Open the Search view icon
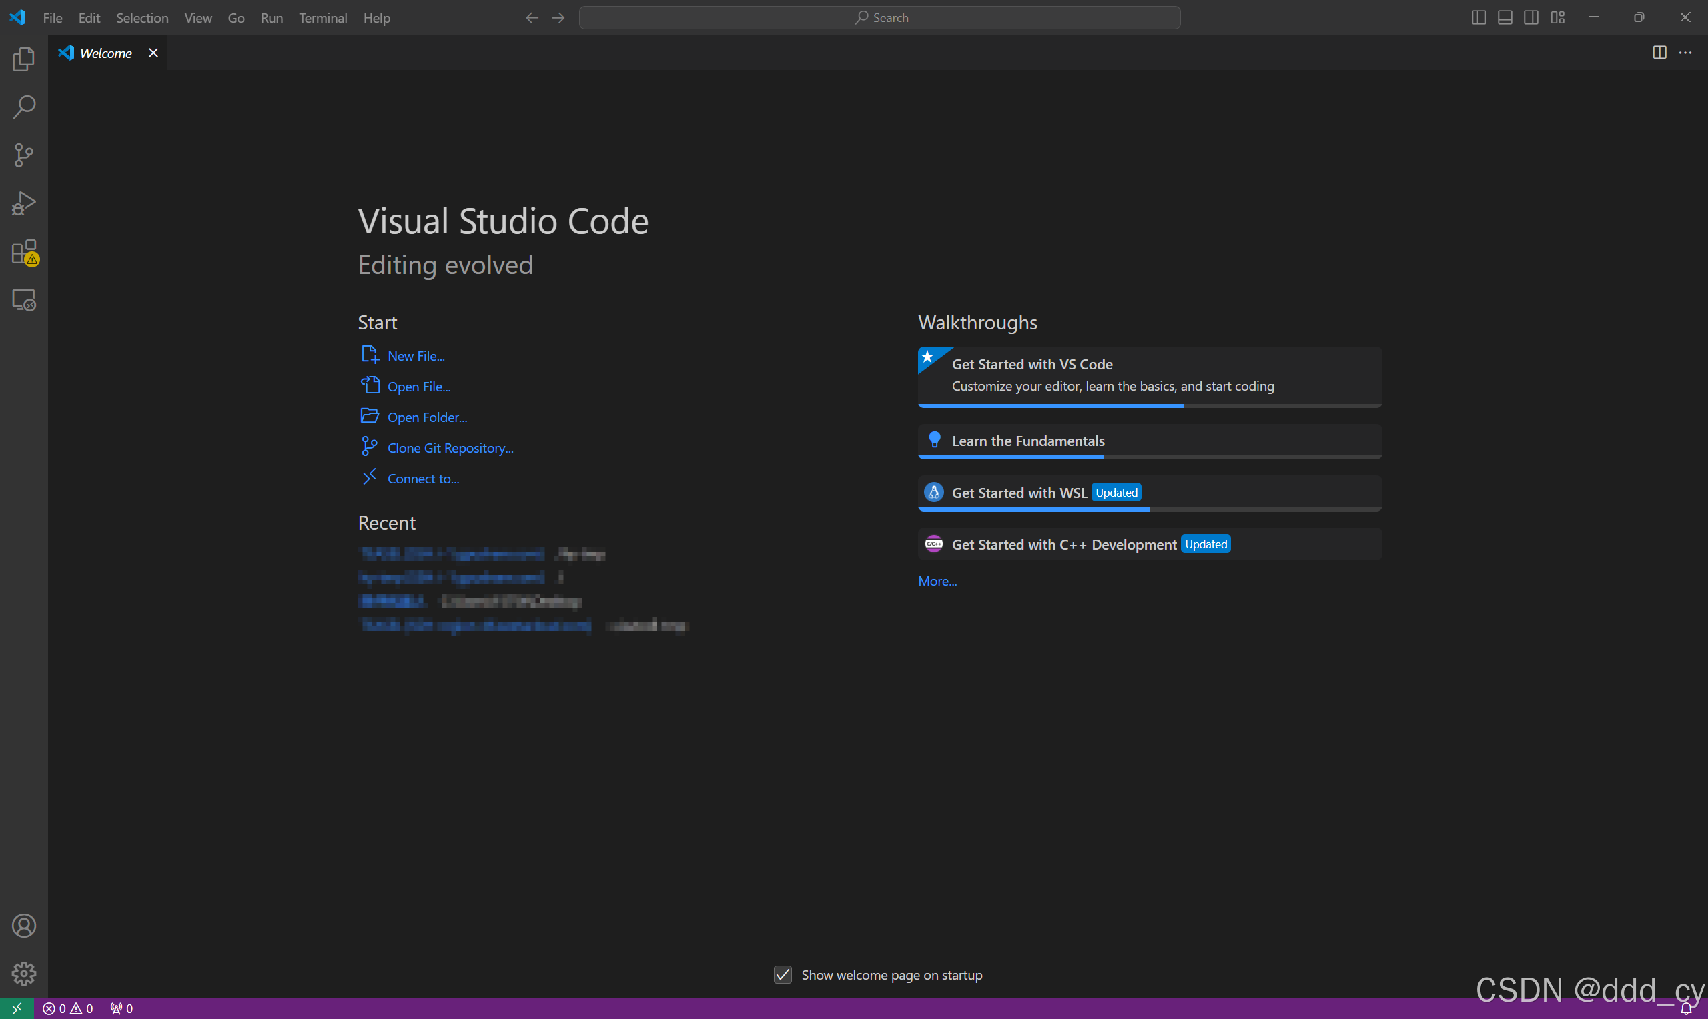Viewport: 1708px width, 1019px height. (24, 107)
